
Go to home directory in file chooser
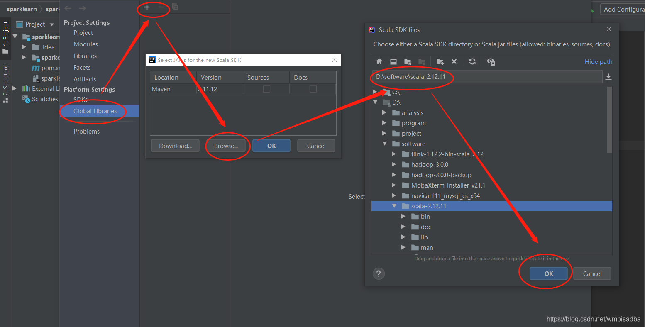coord(379,61)
